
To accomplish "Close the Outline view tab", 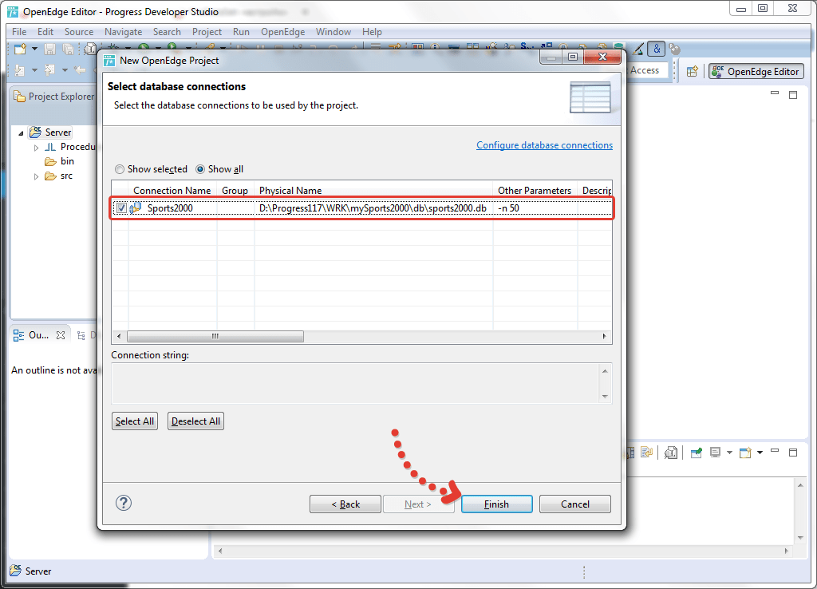I will click(x=61, y=335).
